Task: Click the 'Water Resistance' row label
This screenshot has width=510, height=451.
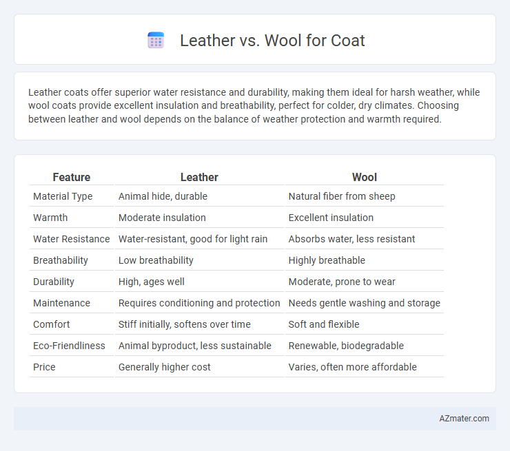Action: pos(72,239)
